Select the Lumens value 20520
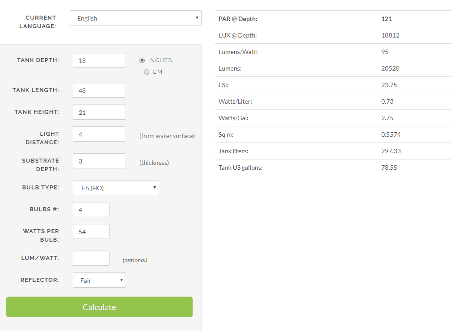451x331 pixels. click(390, 68)
